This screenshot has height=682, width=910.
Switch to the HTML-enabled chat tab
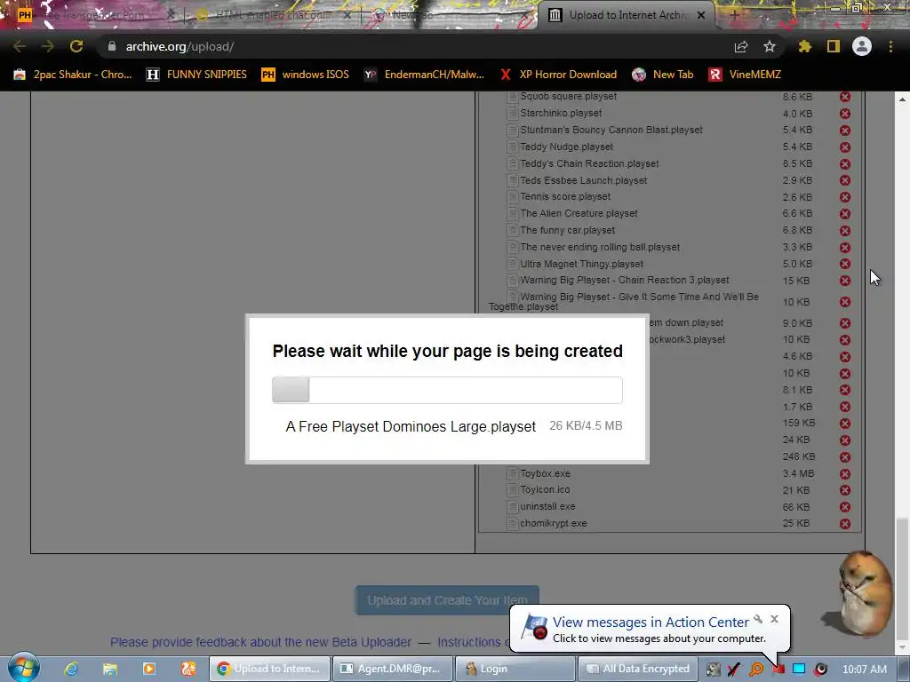tap(273, 15)
